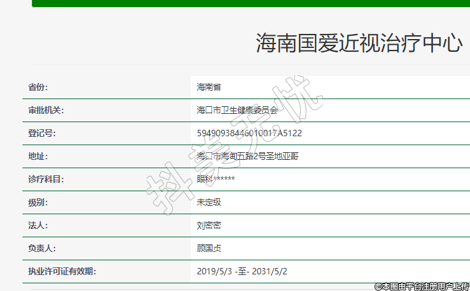The height and width of the screenshot is (291, 470).
Task: Click the 本图由平台注册用户上传 copyright notice
Action: [x=422, y=286]
